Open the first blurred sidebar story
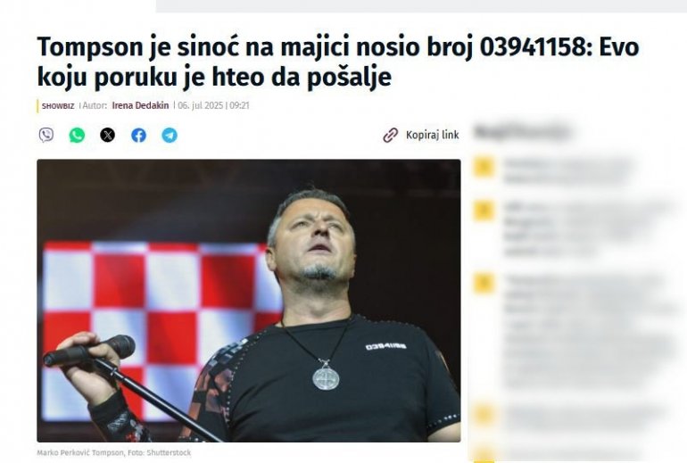The image size is (687, 463). [567, 170]
